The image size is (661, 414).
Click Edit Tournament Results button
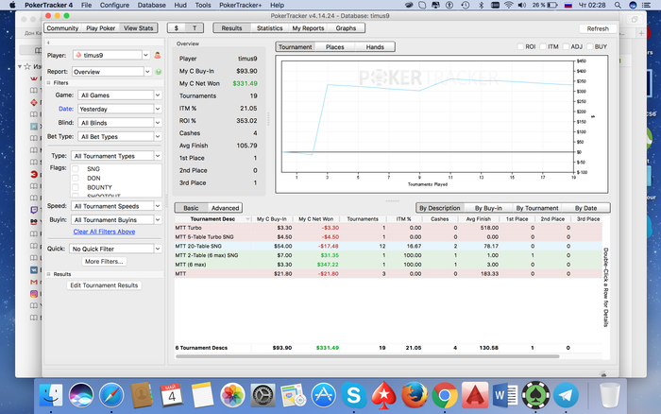coord(104,285)
